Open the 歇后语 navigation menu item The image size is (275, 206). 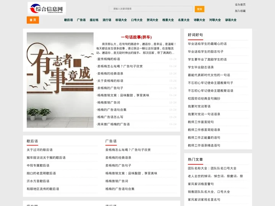point(68,20)
